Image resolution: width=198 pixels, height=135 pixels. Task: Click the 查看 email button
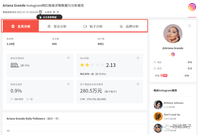pos(187,75)
